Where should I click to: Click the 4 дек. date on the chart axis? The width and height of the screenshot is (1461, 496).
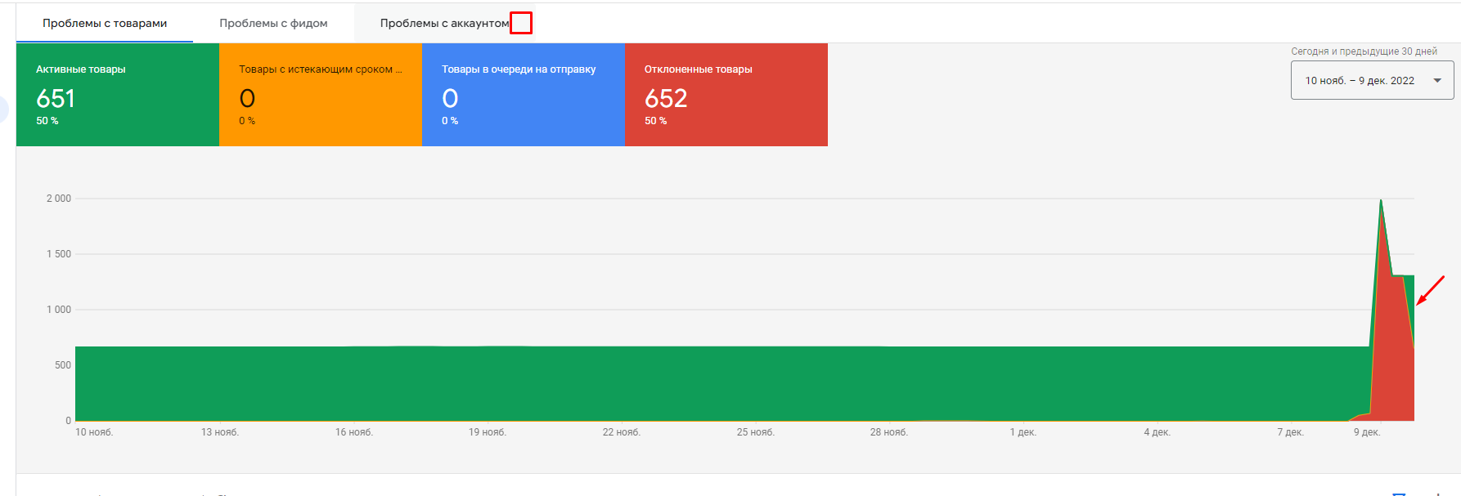pyautogui.click(x=1158, y=432)
